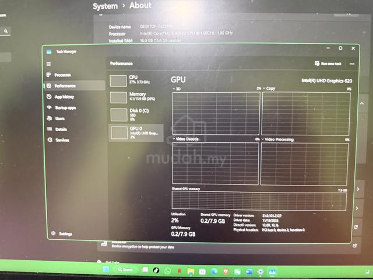Open the Task Manager hamburger navigation menu
The height and width of the screenshot is (280, 373).
click(49, 64)
